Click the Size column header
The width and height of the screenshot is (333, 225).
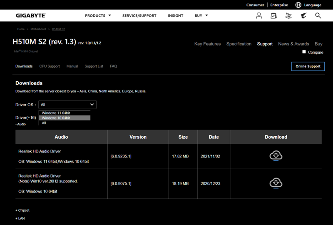click(183, 137)
